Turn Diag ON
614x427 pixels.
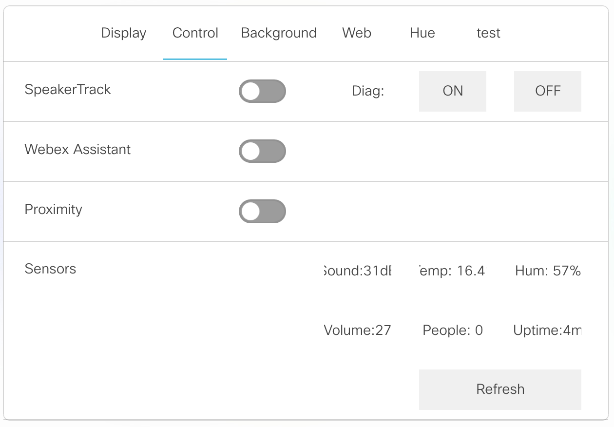coord(452,91)
